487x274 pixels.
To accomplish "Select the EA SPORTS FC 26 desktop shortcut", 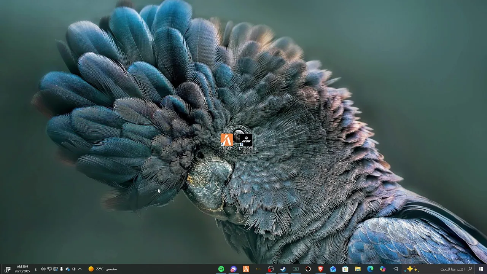I will pyautogui.click(x=246, y=144).
